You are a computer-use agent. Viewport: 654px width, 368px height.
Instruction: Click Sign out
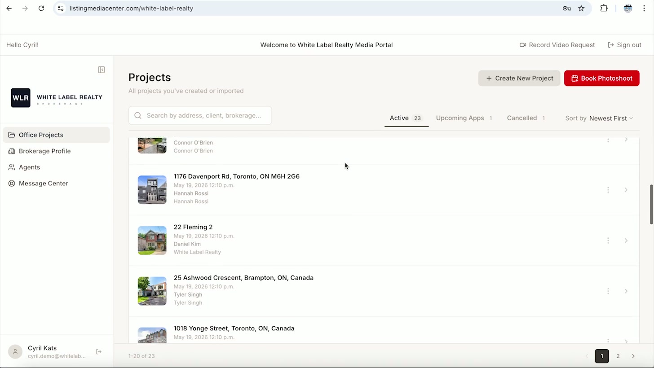(624, 45)
